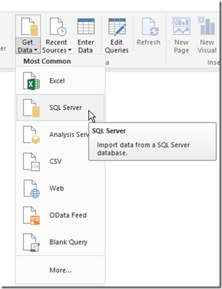This screenshot has height=289, width=222.
Task: Click the OData Feed orange icon
Action: click(31, 216)
